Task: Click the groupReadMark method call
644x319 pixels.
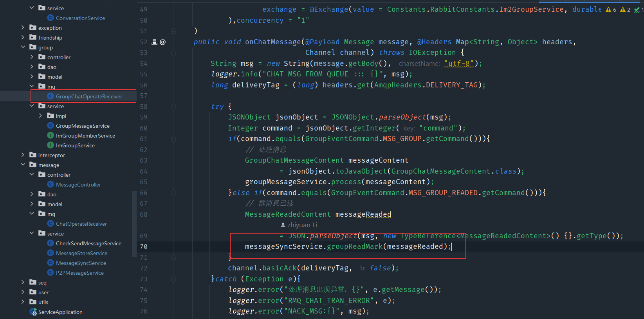Action: (x=355, y=246)
